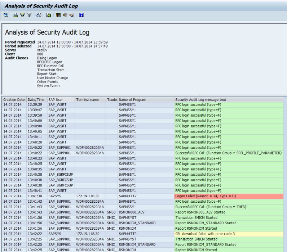Click the message containing SPFL_PROFILE_PARAMETER
Screen dimensions: 287x252
229,153
